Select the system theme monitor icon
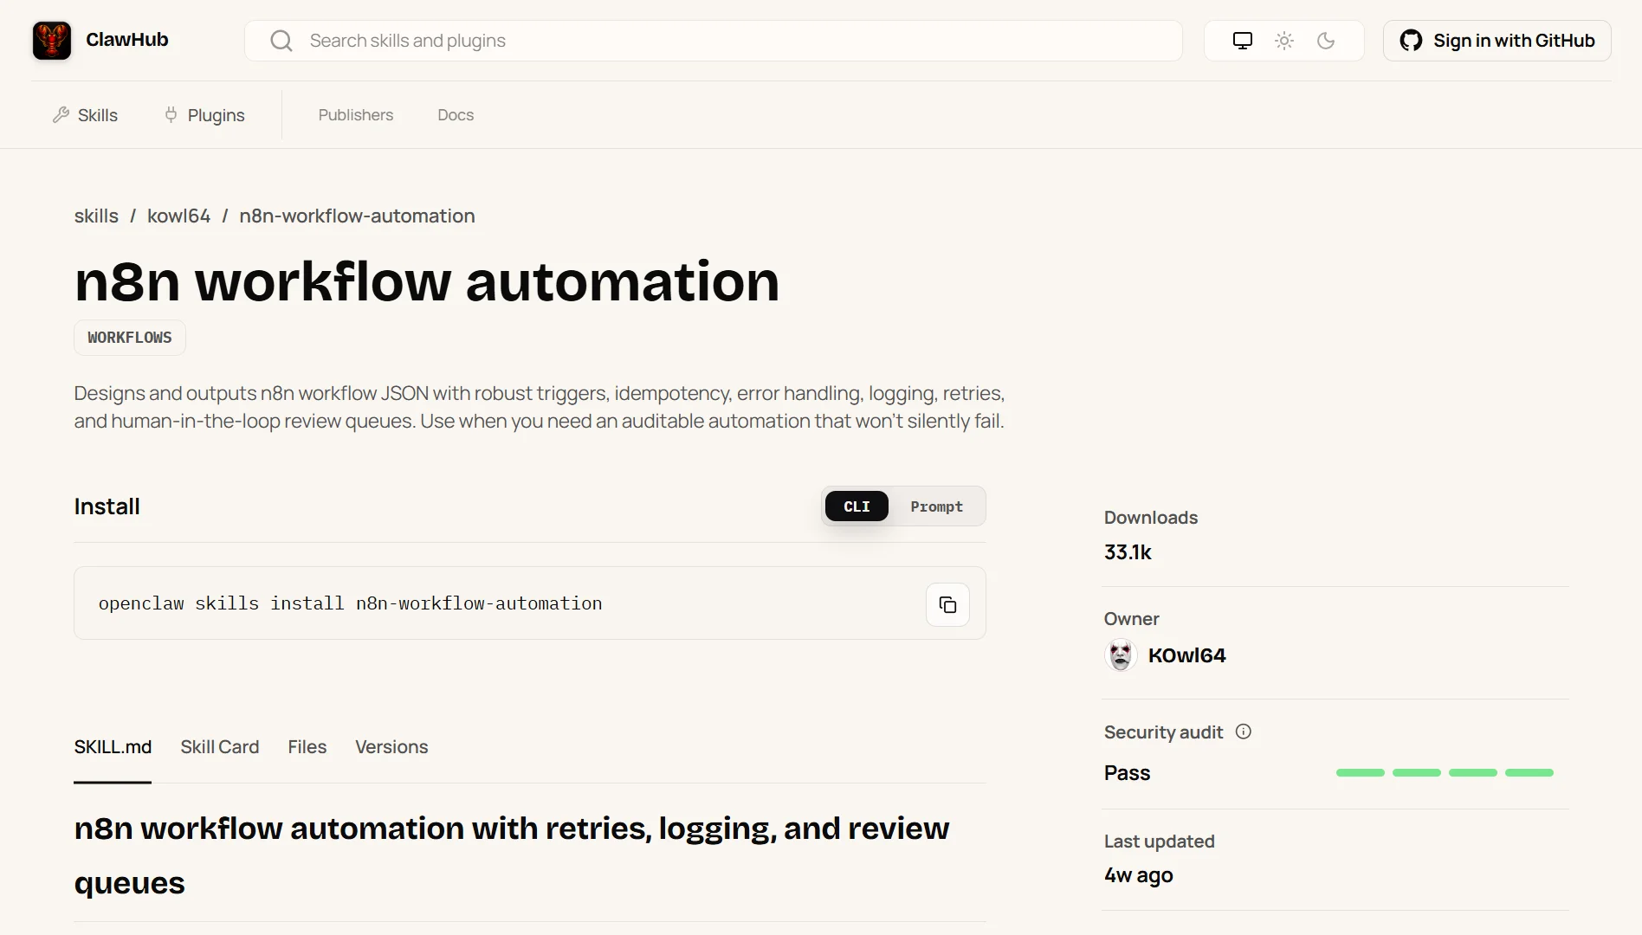1642x935 pixels. [x=1243, y=41]
